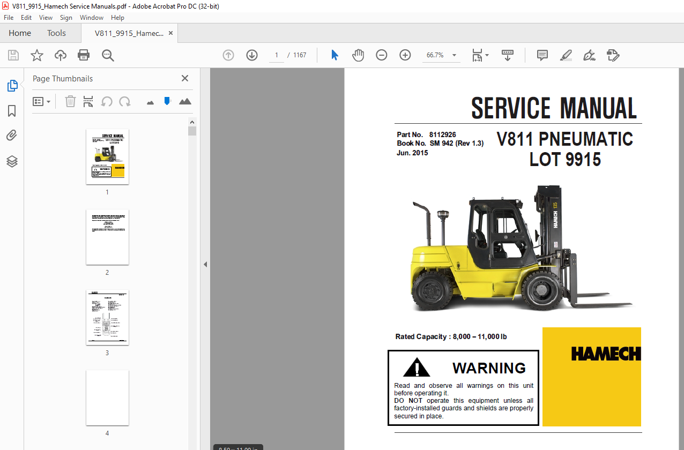
Task: Open the Sign menu
Action: point(66,18)
